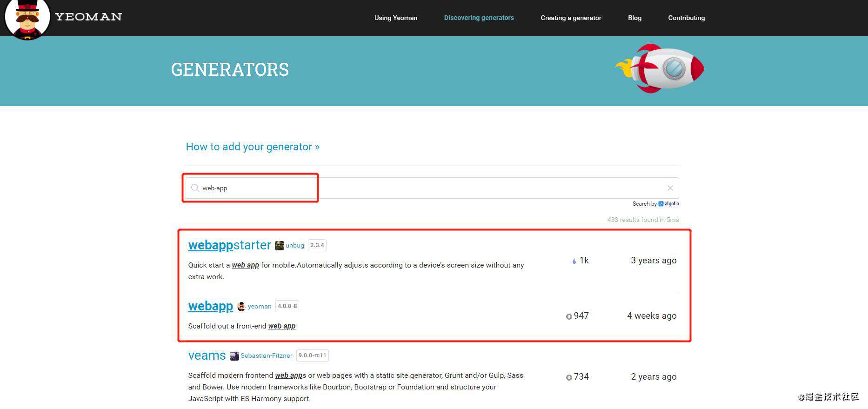Go to Creating a generator page
The height and width of the screenshot is (409, 868).
(x=571, y=18)
